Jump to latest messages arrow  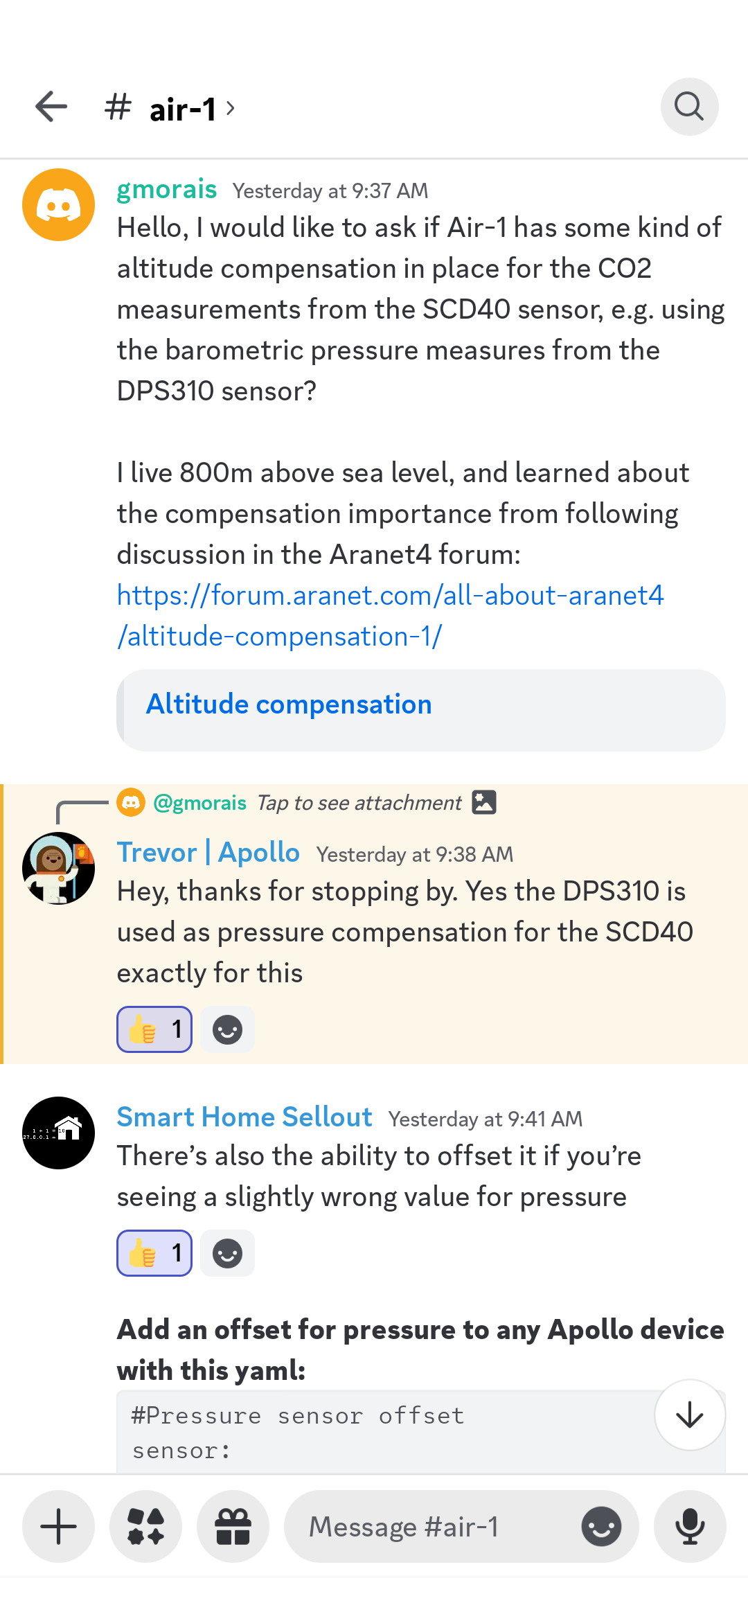690,1415
